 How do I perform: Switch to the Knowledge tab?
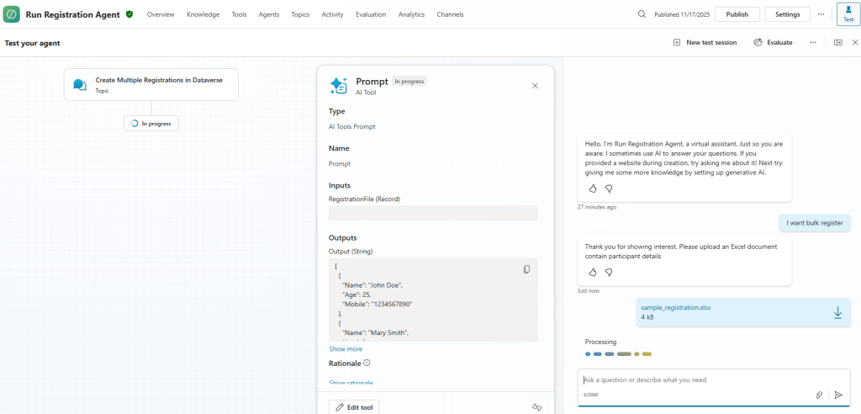click(x=203, y=14)
